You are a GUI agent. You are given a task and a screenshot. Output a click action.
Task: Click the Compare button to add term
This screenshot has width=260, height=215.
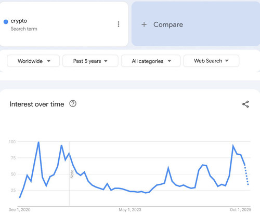click(196, 24)
